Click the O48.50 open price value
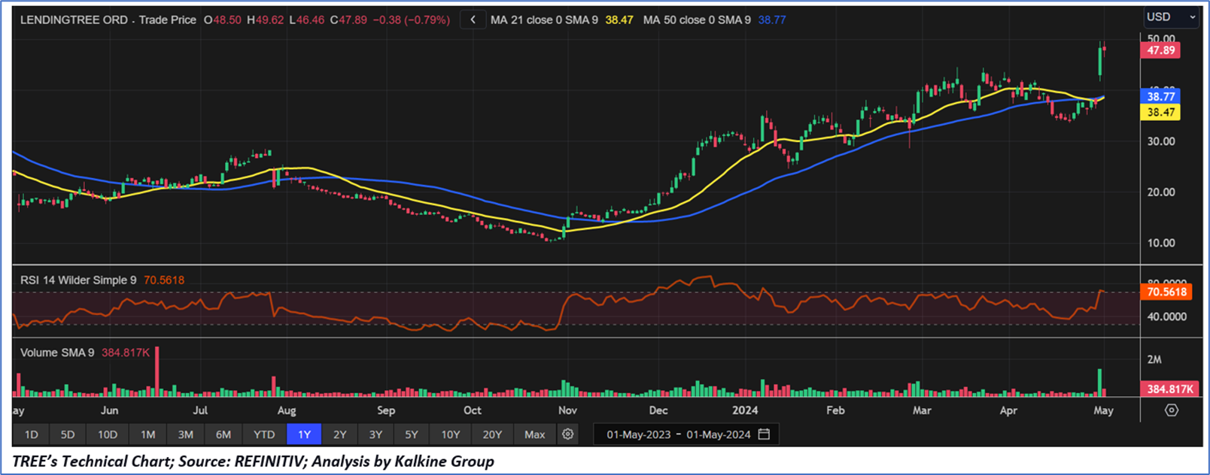Image resolution: width=1210 pixels, height=475 pixels. coord(223,20)
